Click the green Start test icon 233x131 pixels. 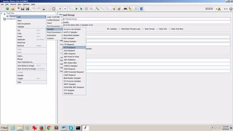click(x=76, y=9)
